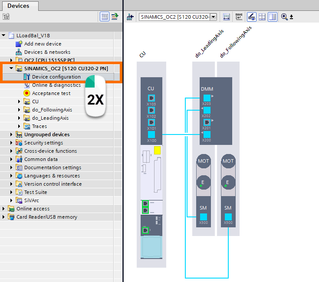Screen dimensions: 319x282
Task: Click the Cross-device functions icon
Action: [19, 151]
